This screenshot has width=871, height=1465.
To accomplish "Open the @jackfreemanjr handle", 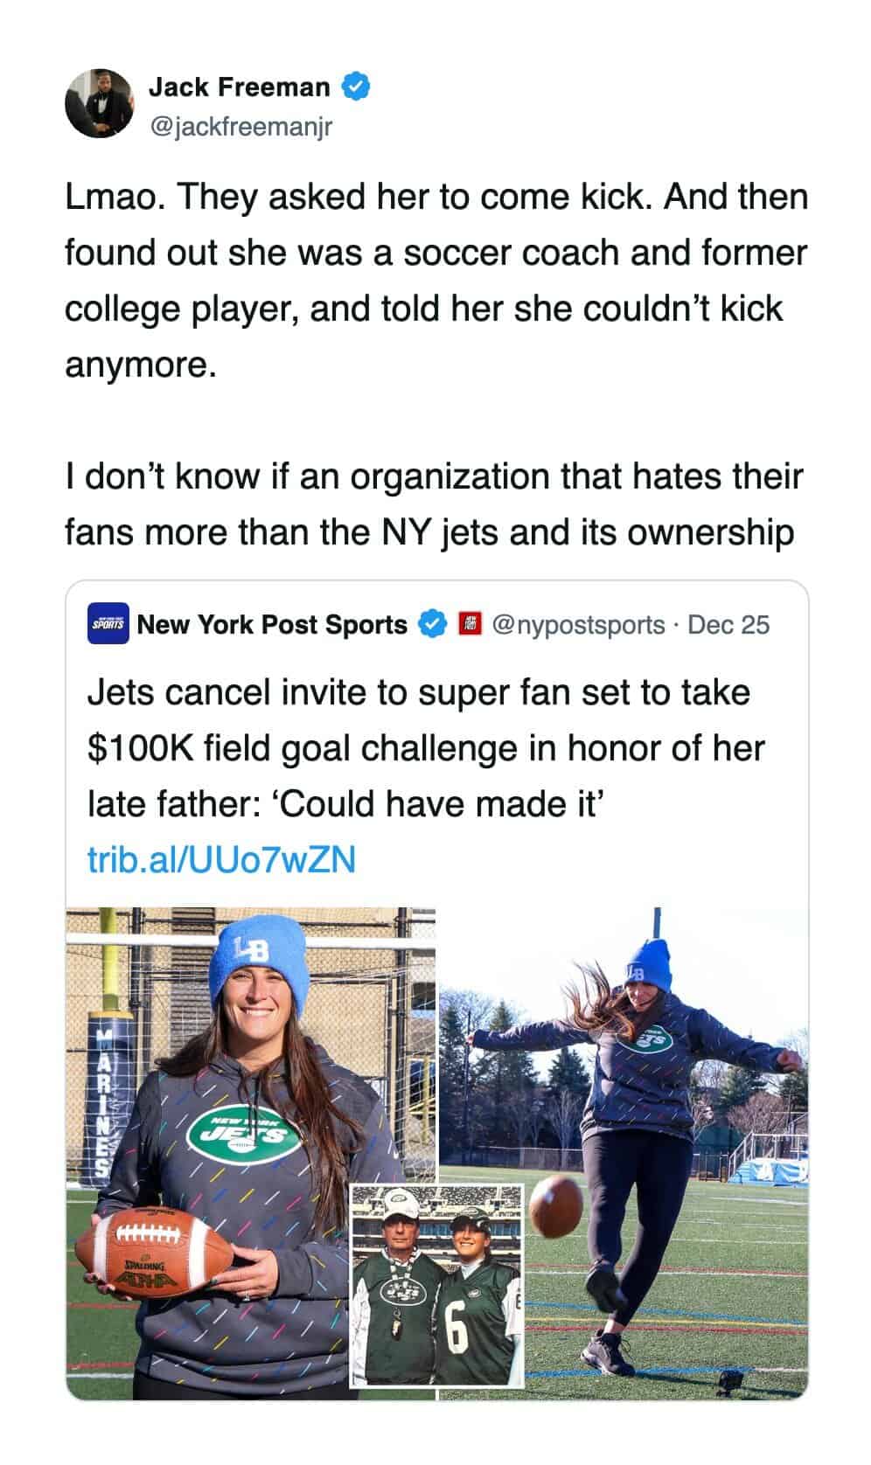I will pyautogui.click(x=242, y=128).
